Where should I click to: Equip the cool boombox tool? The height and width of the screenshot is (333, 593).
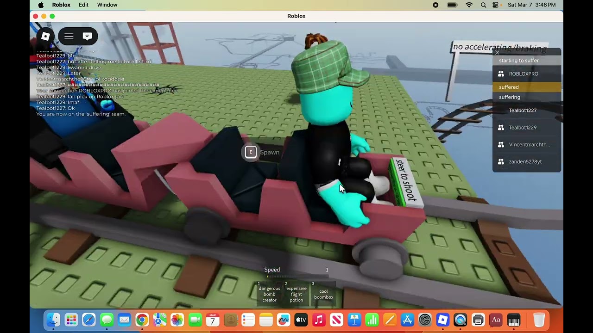323,294
